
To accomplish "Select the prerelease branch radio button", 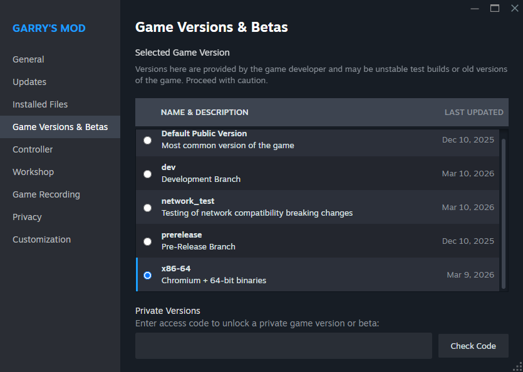I will point(147,241).
